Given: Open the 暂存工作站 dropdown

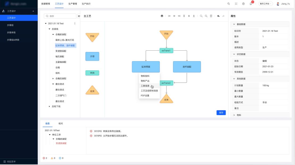Looking at the screenshot, I should tap(265, 4).
